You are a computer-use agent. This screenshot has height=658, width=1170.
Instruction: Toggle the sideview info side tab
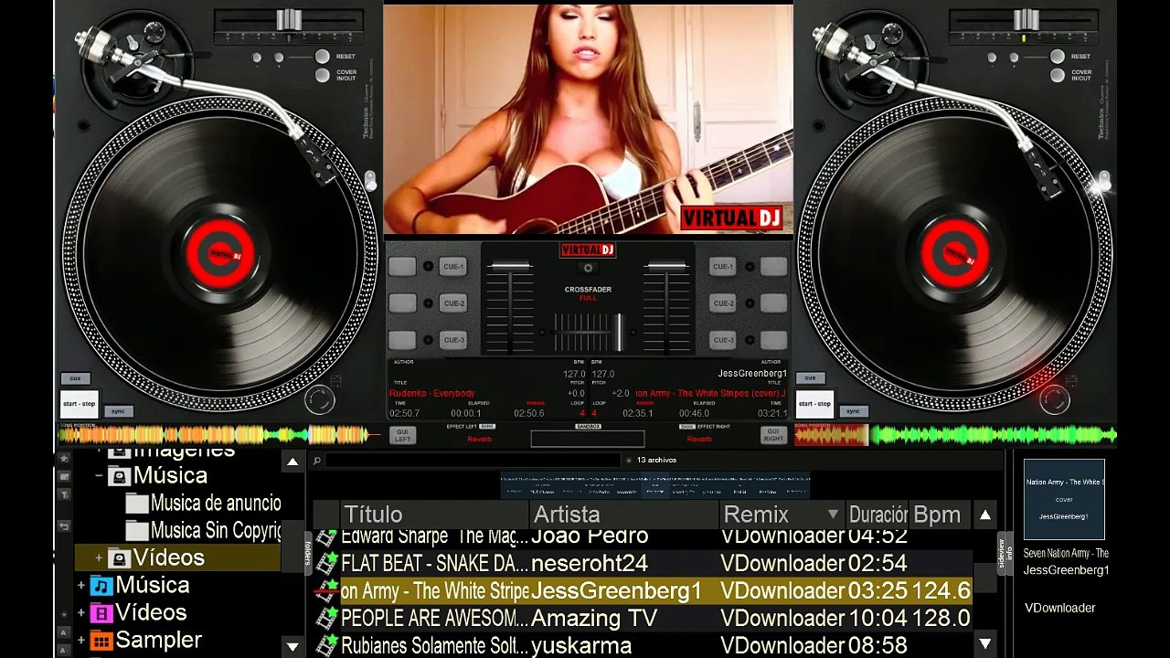coord(1005,554)
